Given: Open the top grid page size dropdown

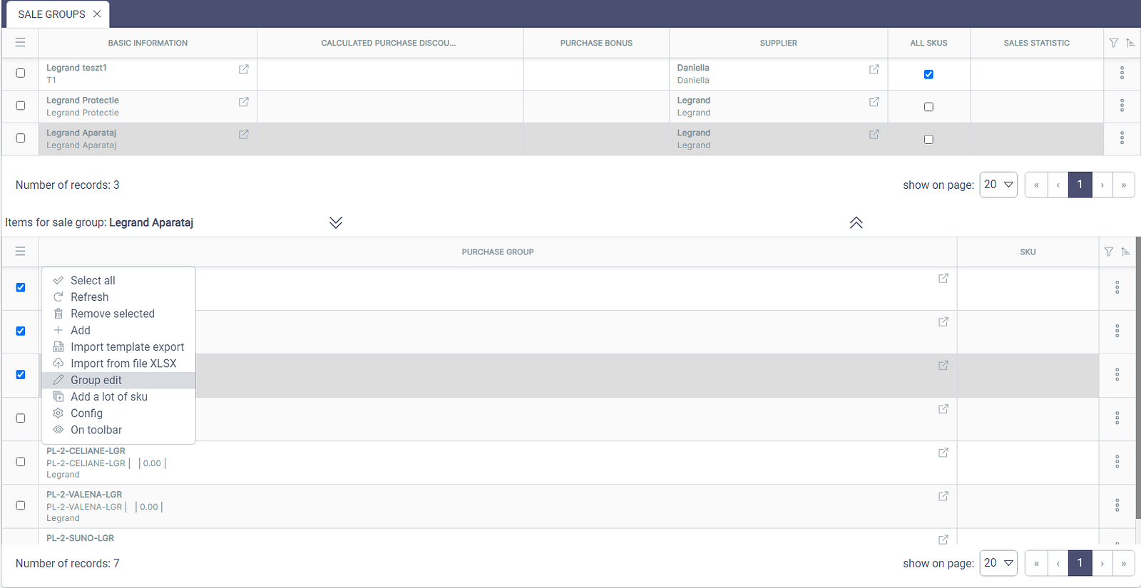Looking at the screenshot, I should coord(998,185).
